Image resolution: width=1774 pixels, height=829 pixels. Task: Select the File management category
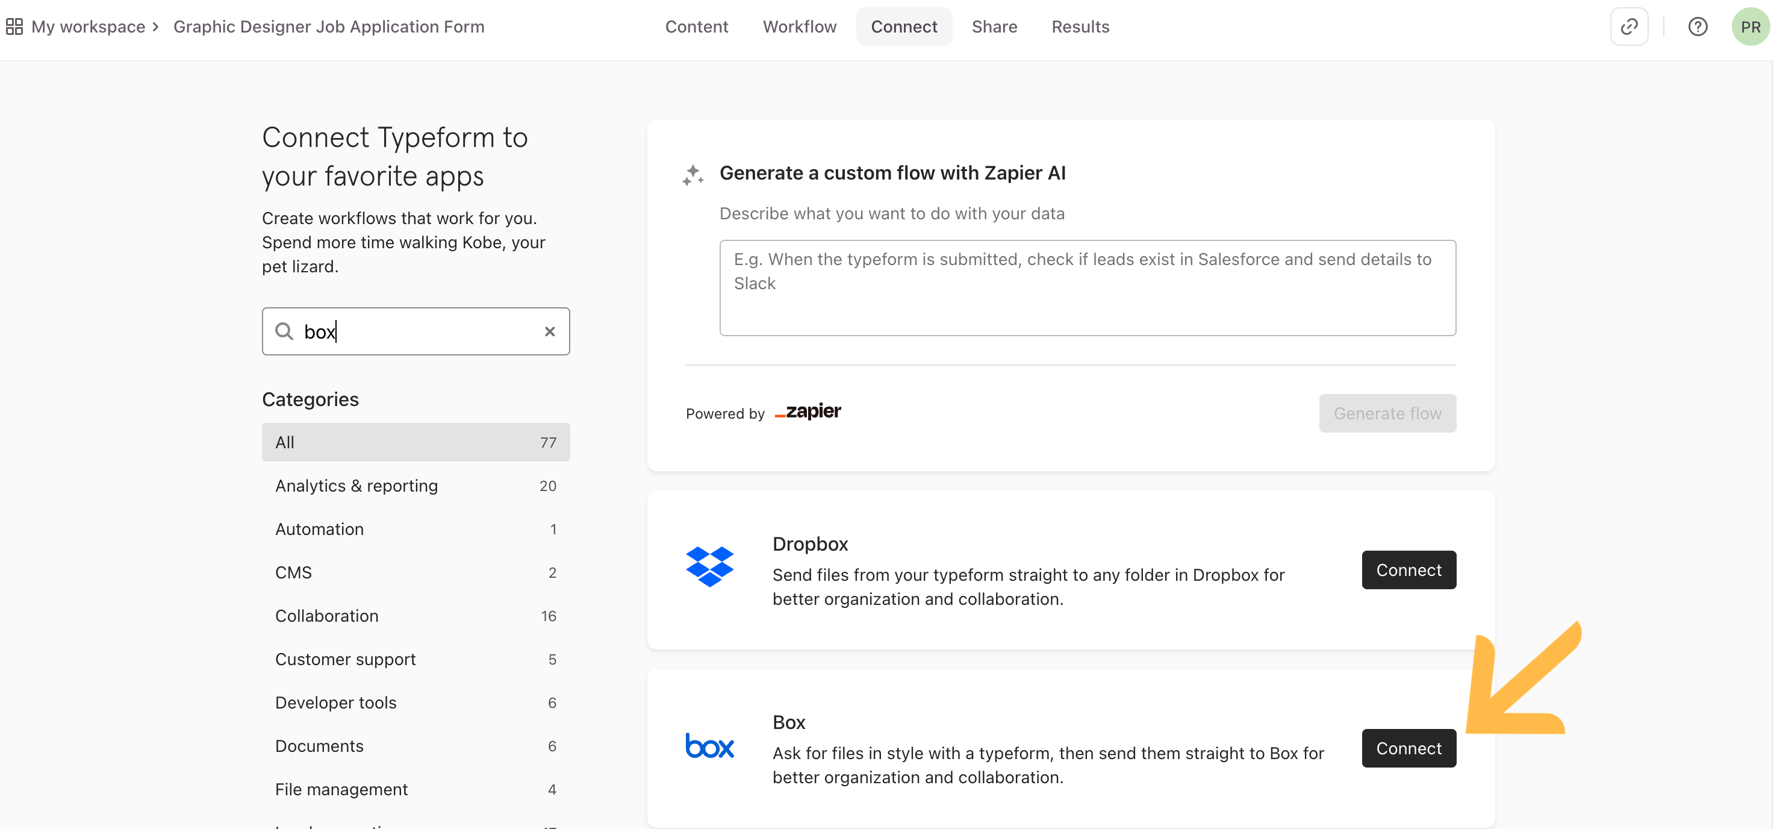416,790
